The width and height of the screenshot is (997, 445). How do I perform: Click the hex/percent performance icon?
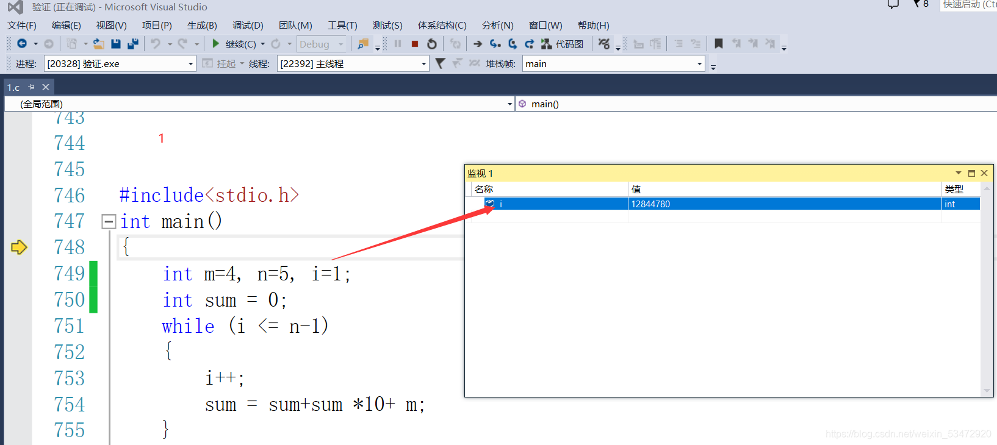click(x=604, y=44)
